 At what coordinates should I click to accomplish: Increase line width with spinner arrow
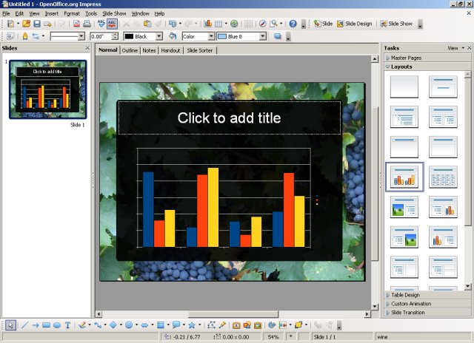pos(115,35)
